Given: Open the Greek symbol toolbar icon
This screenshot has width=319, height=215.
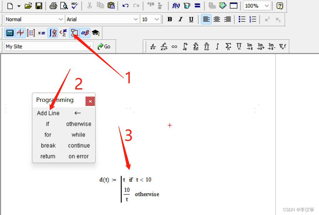Looking at the screenshot, I should [85, 33].
